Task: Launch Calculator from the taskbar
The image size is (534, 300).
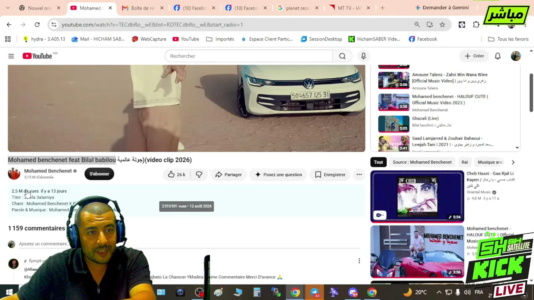Action: coord(257,292)
